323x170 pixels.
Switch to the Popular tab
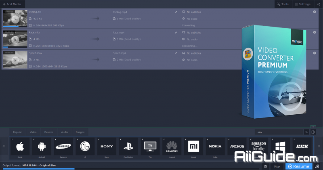point(17,132)
